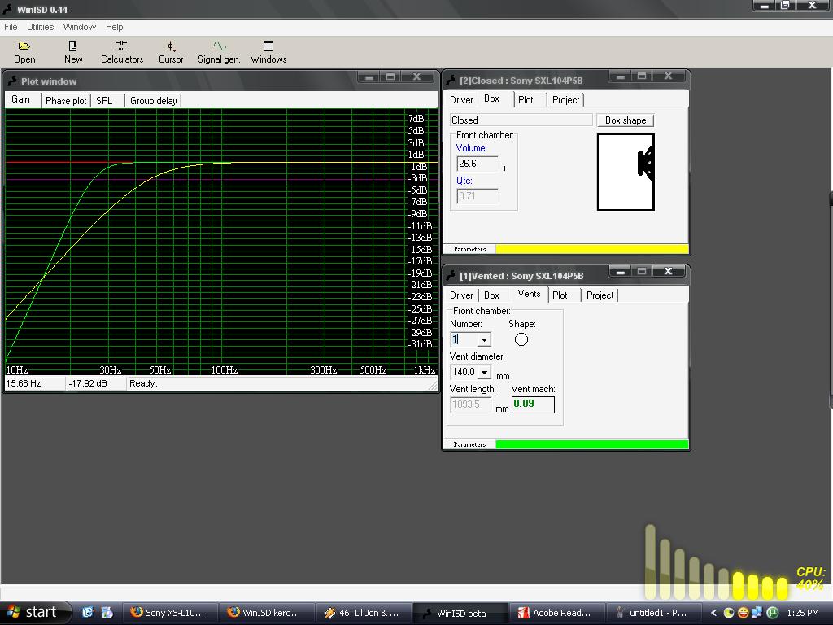833x625 pixels.
Task: Switch to the Group delay tab
Action: [x=153, y=101]
